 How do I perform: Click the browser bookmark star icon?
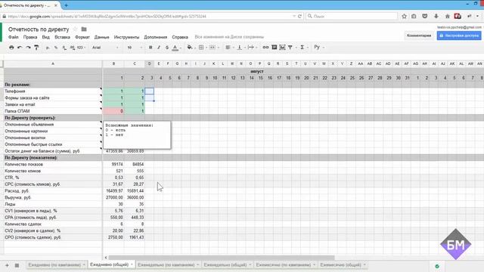click(x=404, y=17)
